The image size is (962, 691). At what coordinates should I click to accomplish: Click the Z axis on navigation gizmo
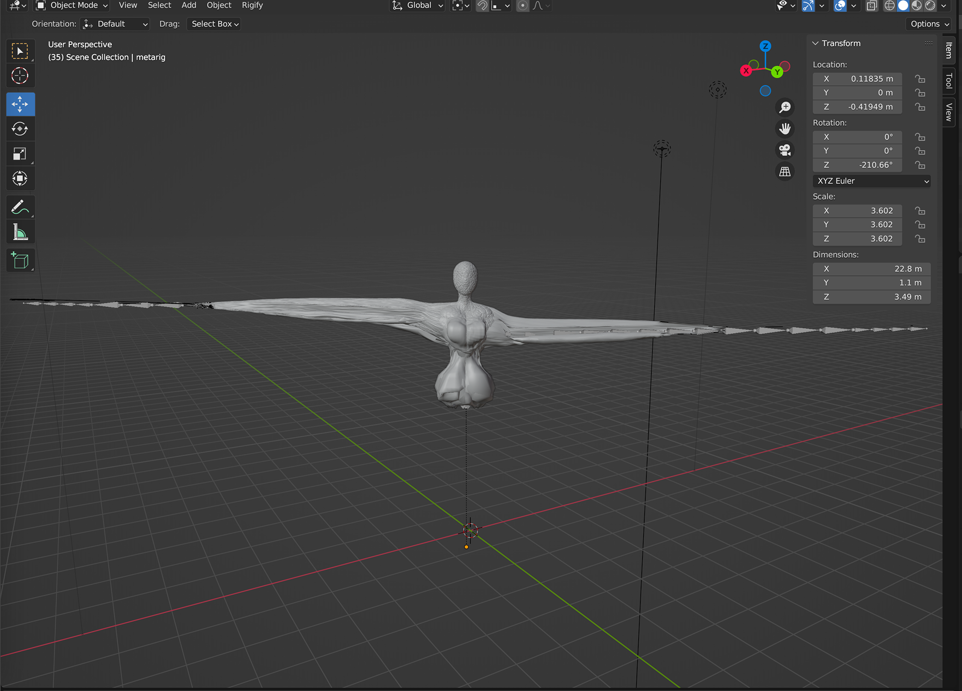click(x=765, y=46)
